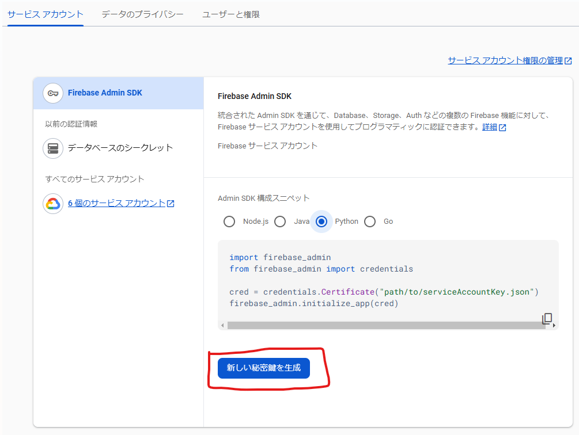This screenshot has width=579, height=435.
Task: Click the database icon next to データベースのシークレット
Action: (53, 148)
